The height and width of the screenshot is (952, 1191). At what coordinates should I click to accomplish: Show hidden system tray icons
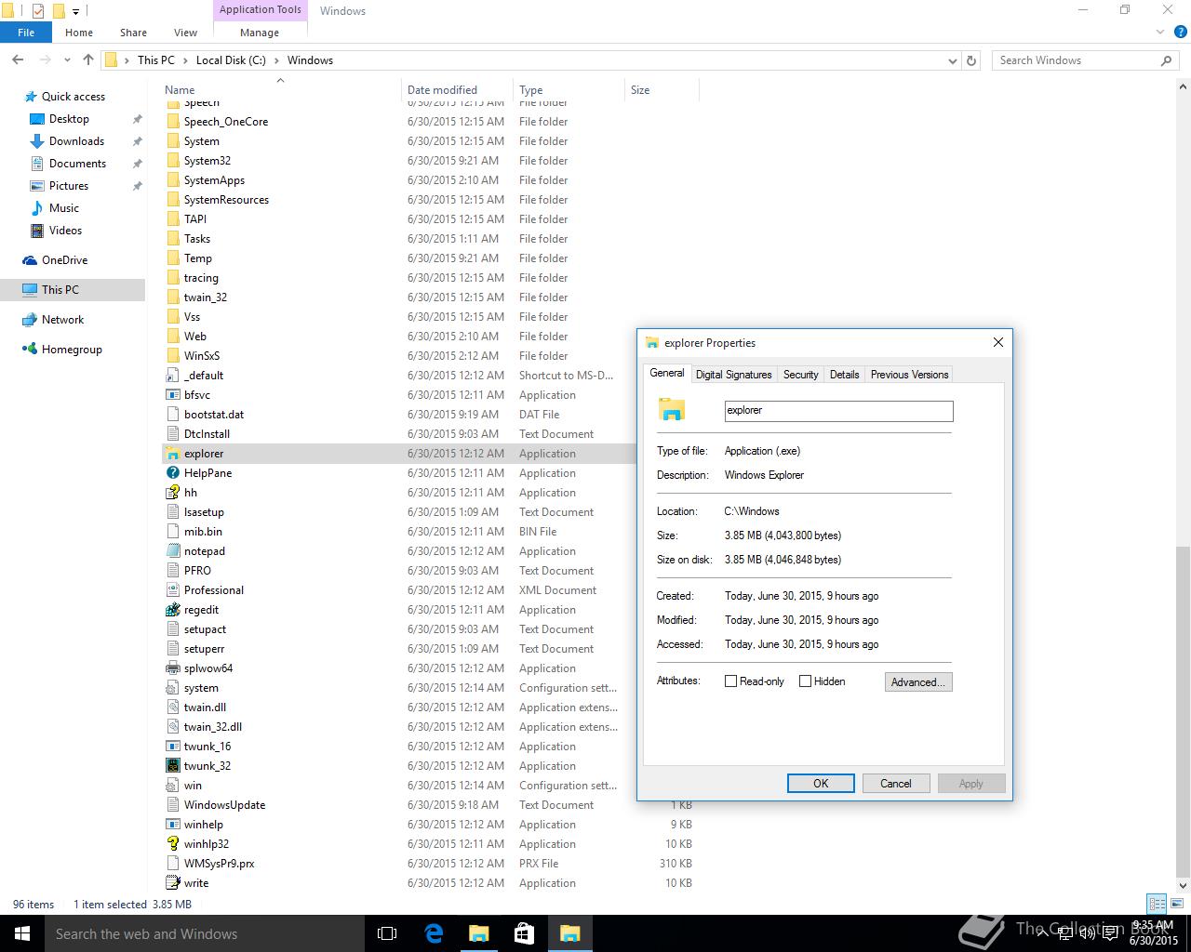point(1041,933)
